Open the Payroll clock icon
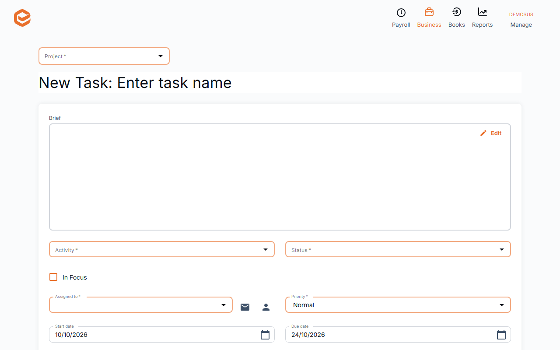The height and width of the screenshot is (350, 560). 401,13
